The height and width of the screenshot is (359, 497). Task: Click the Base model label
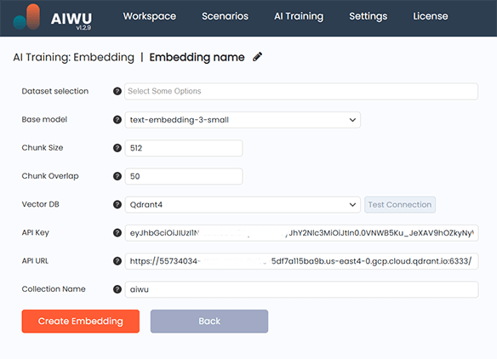point(44,119)
